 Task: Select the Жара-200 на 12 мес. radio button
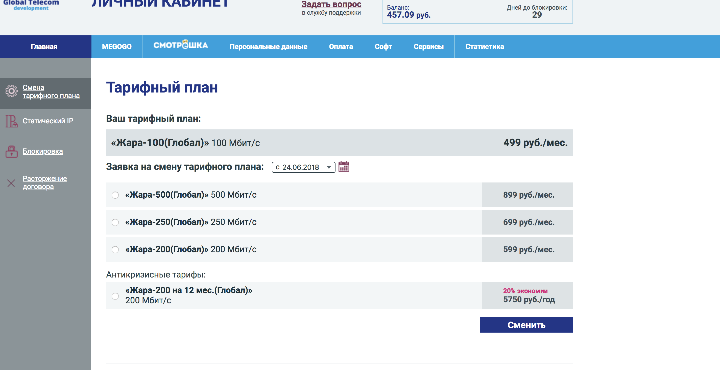coord(115,296)
